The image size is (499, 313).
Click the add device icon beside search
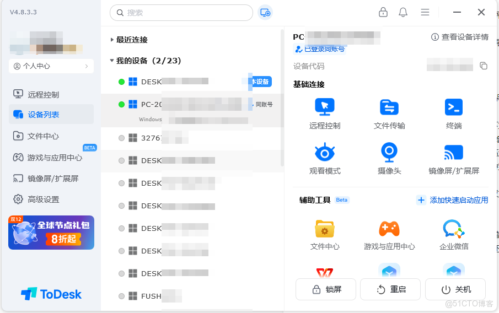pos(265,13)
